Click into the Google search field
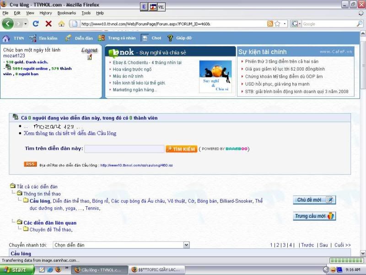This screenshot has width=366, height=275. coord(328,24)
